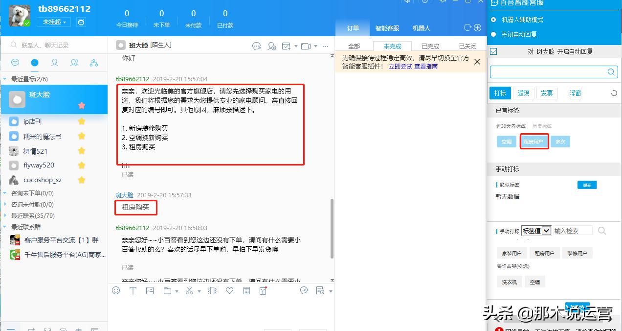Screen dimensions: 622x331
Task: Select the 关闭自动回复 radio button
Action: click(x=494, y=33)
